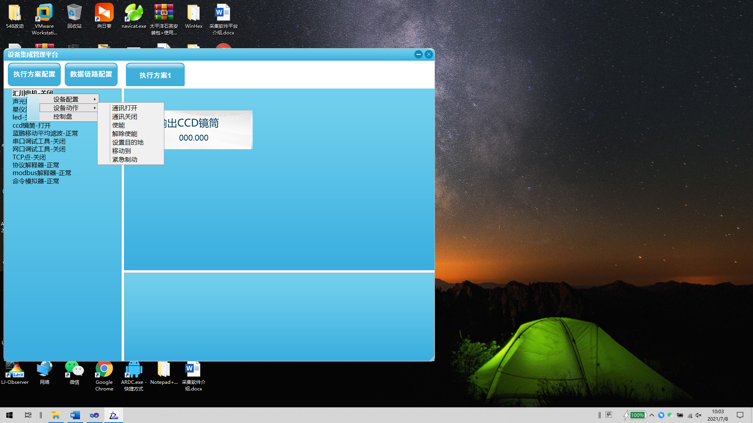753x423 pixels.
Task: Select 通讯打开 from the submenu
Action: (125, 108)
